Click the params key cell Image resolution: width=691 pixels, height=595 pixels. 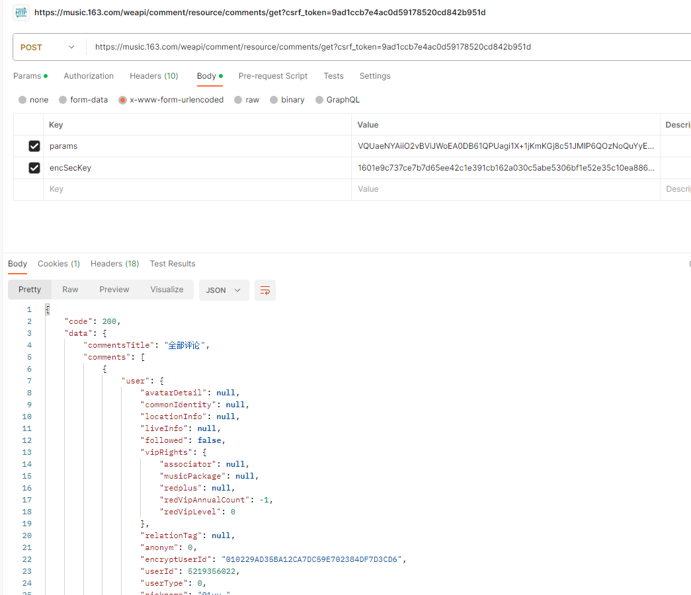pos(197,146)
